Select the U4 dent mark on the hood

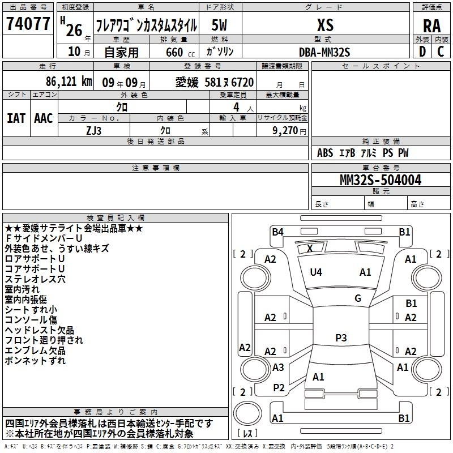tap(316, 272)
